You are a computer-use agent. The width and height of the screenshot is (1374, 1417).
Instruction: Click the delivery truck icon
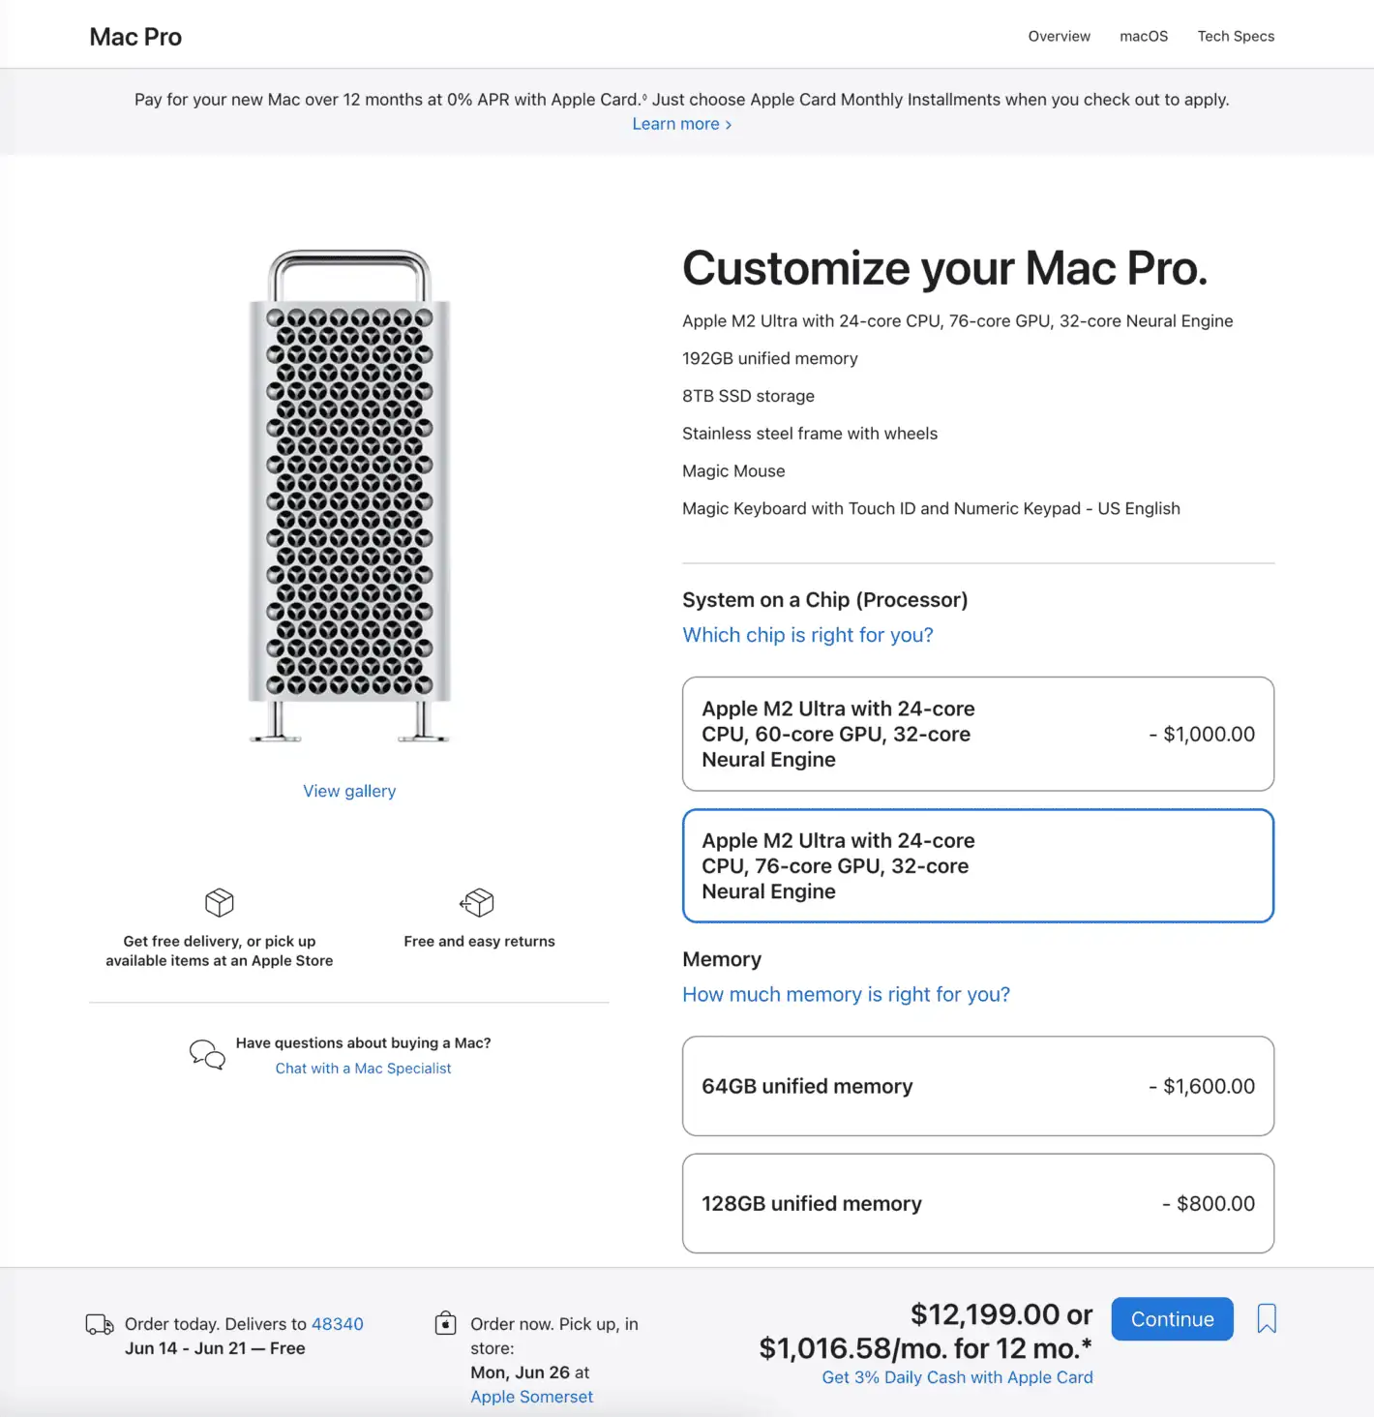click(100, 1324)
